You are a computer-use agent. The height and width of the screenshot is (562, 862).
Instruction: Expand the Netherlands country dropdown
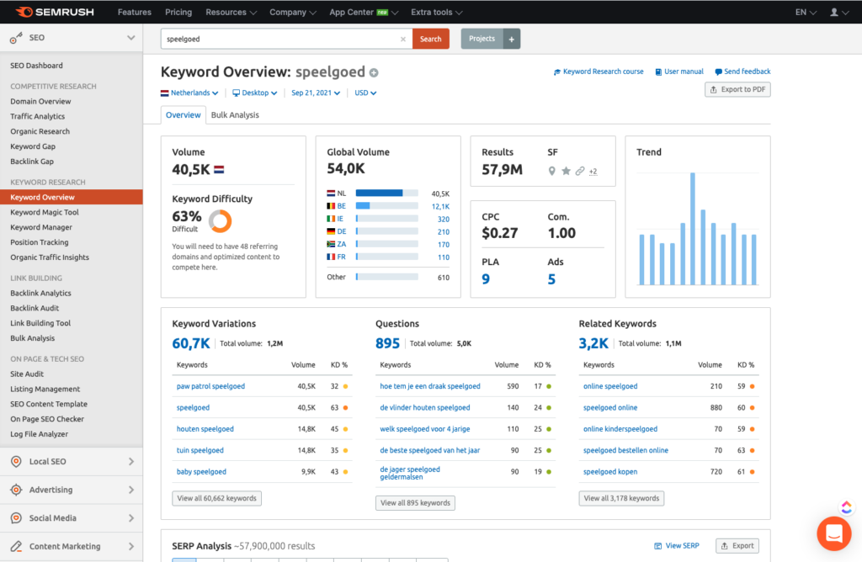pos(189,93)
